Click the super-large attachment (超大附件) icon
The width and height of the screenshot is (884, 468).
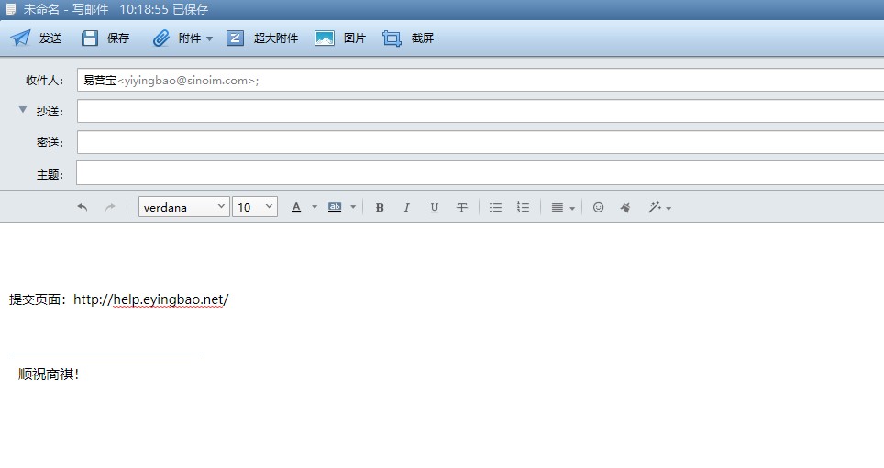pos(235,38)
